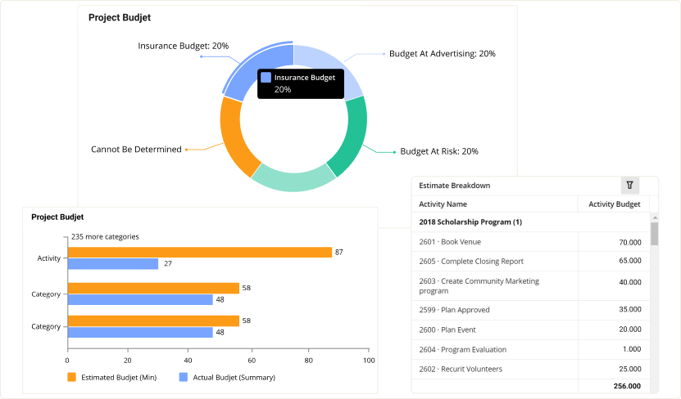Click the orange Activity bar labeled 87
This screenshot has height=399, width=681.
(199, 253)
